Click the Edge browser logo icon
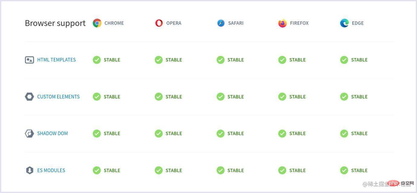 (x=344, y=23)
